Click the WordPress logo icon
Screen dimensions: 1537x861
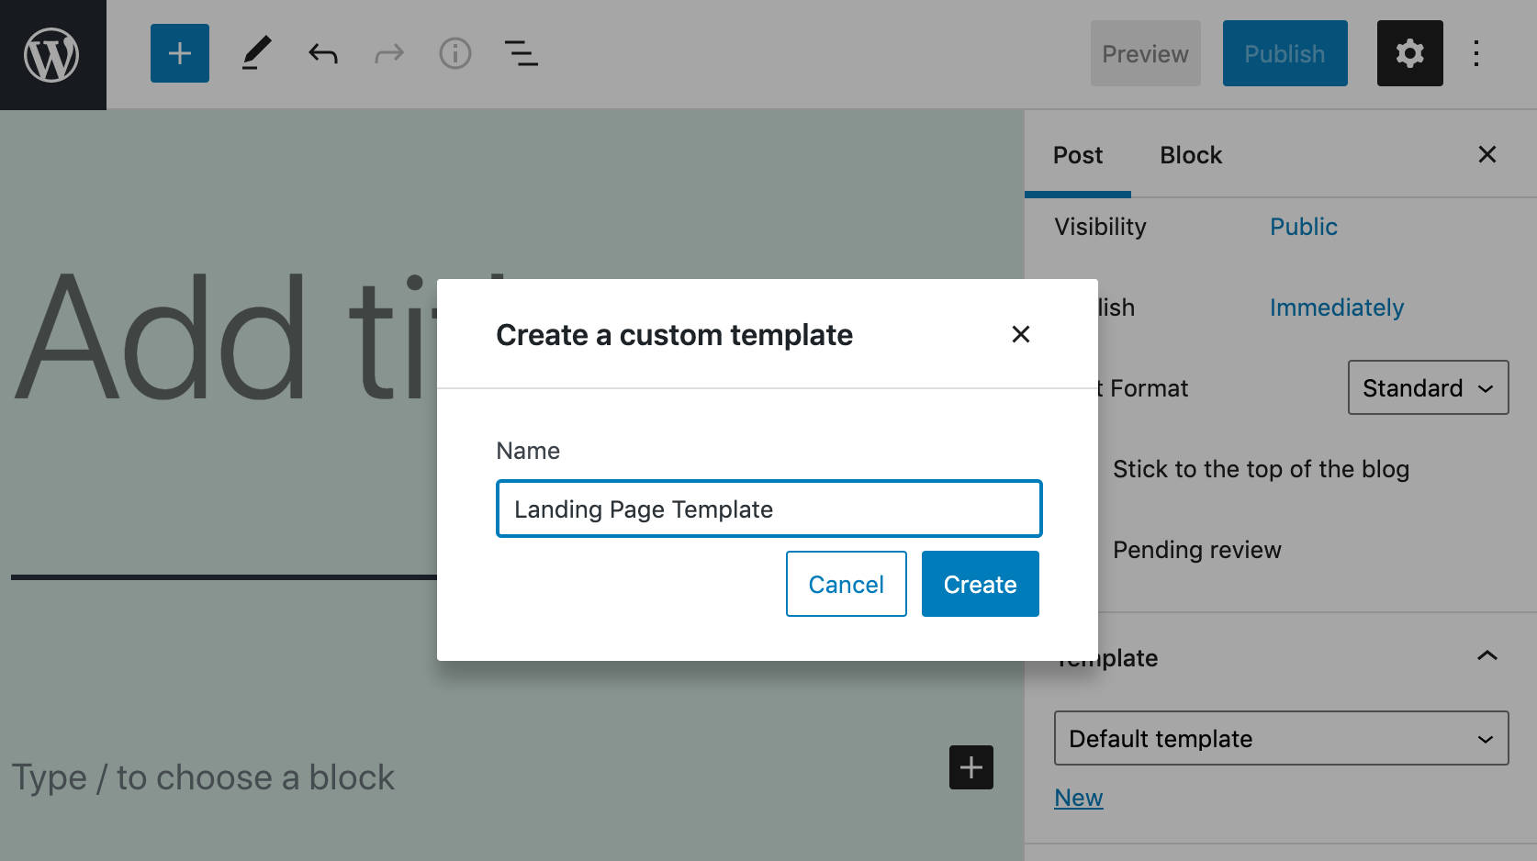coord(52,55)
